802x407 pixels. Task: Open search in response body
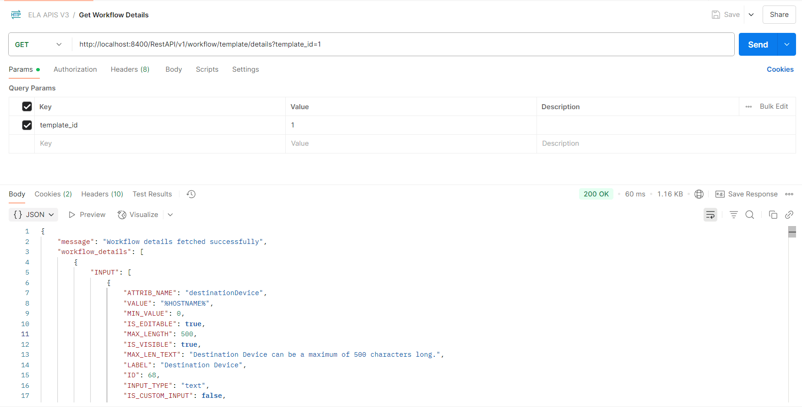(x=750, y=215)
